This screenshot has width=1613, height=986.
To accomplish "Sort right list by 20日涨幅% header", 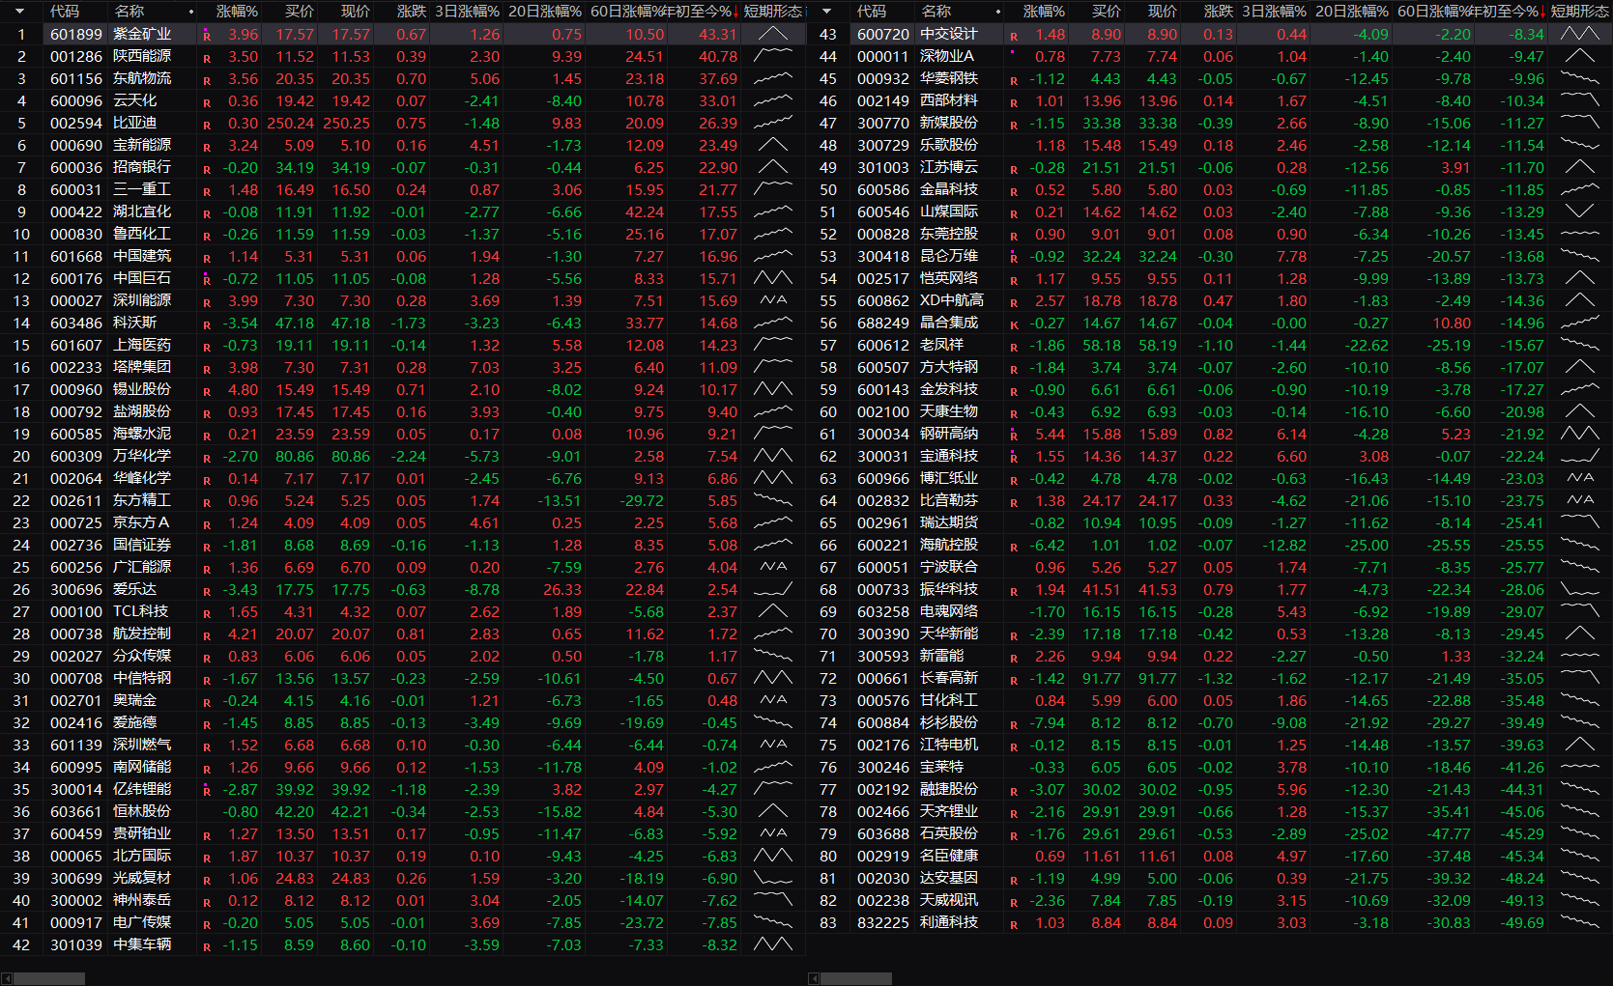I will (1352, 12).
